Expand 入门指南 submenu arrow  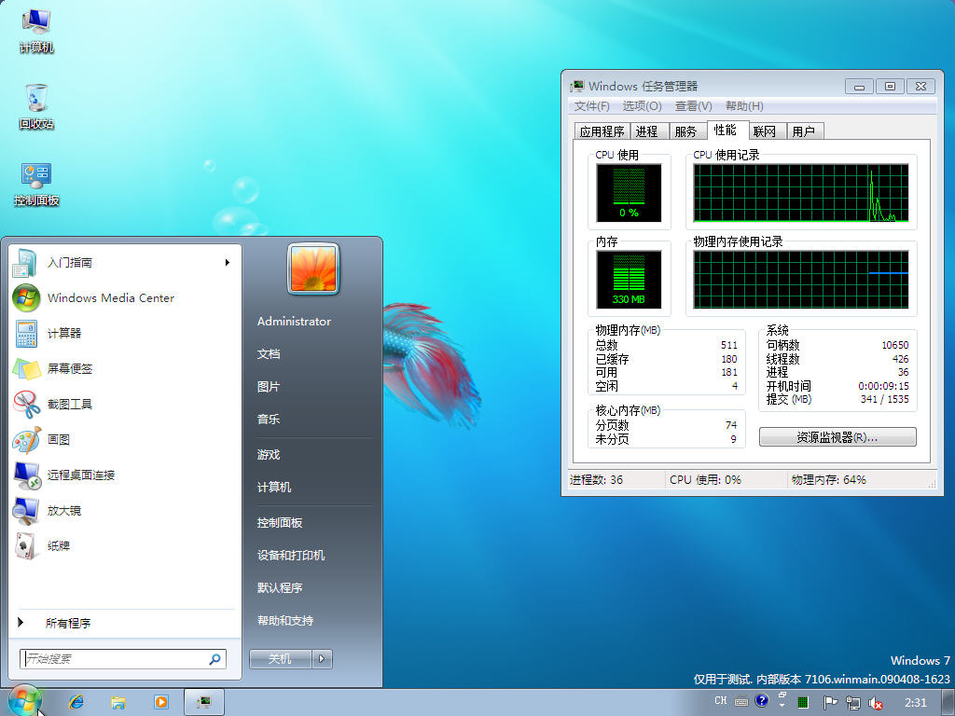(228, 262)
